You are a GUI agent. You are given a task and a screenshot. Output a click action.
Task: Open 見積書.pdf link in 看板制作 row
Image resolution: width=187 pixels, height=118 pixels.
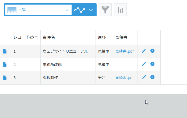[125, 78]
